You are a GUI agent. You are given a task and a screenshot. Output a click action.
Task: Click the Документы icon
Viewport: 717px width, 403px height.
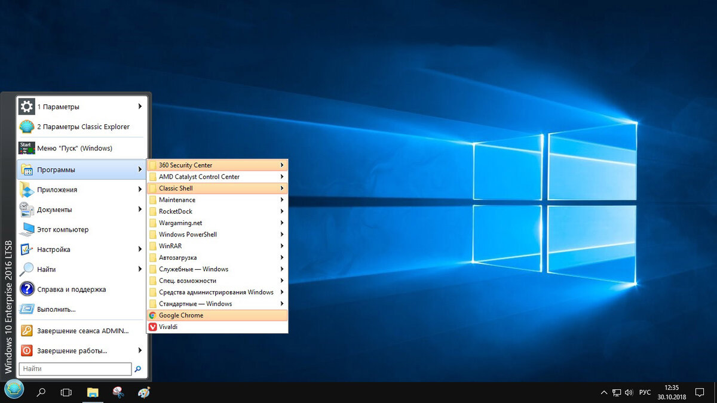tap(27, 210)
